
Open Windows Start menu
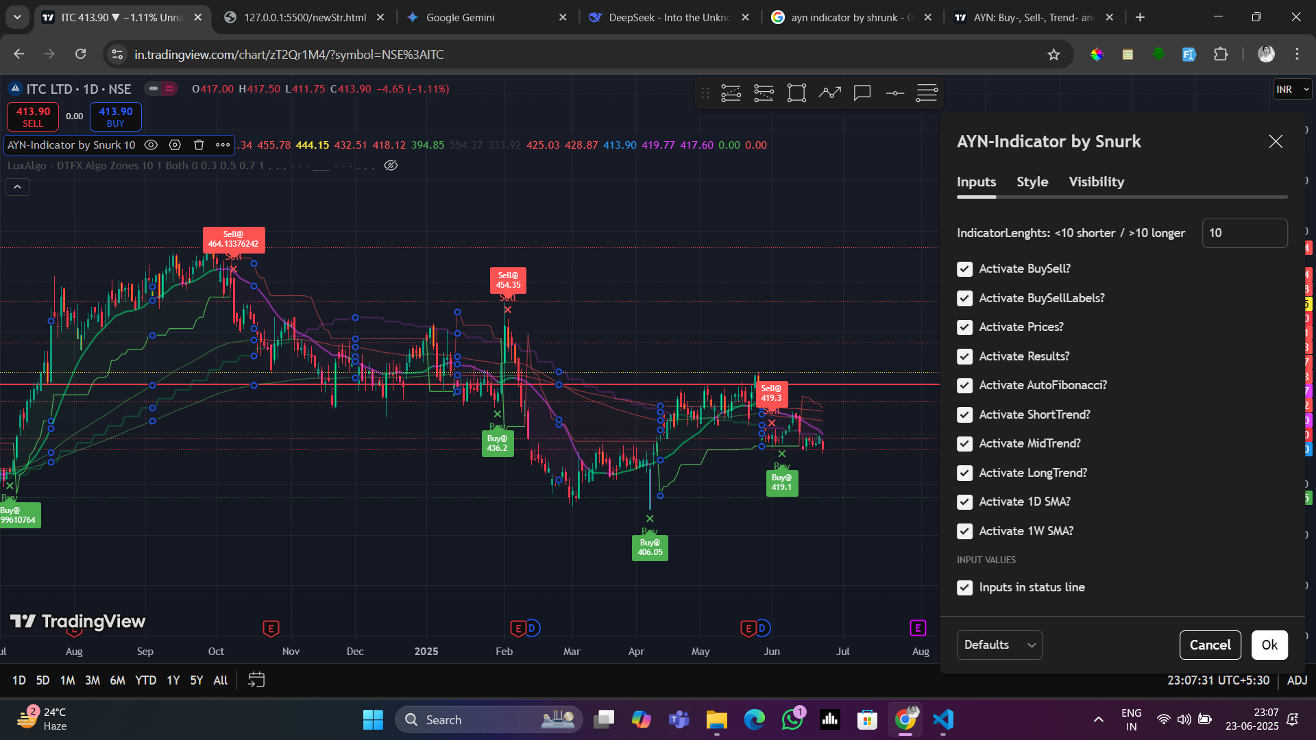coord(373,719)
